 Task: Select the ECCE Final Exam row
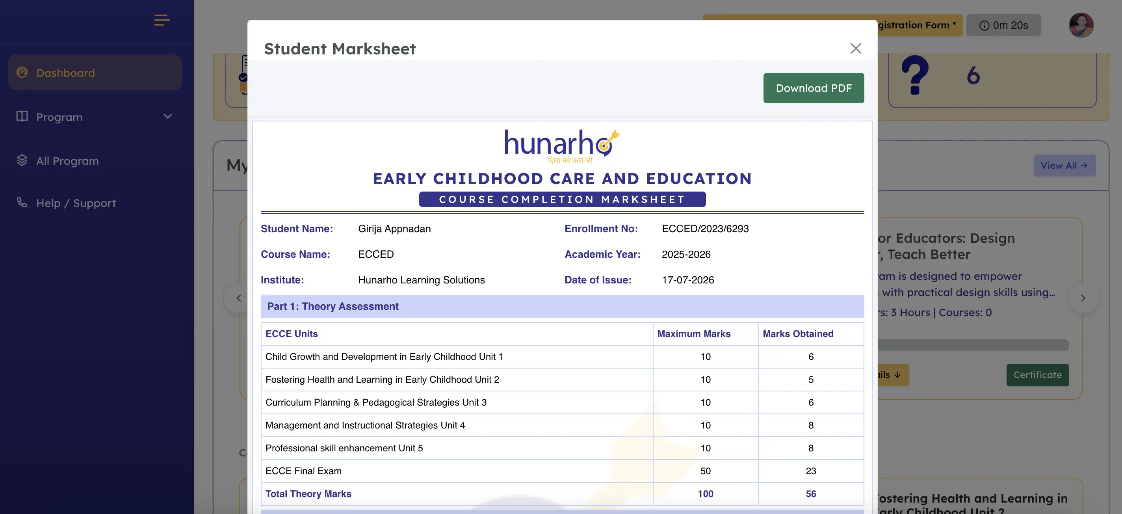pos(562,471)
